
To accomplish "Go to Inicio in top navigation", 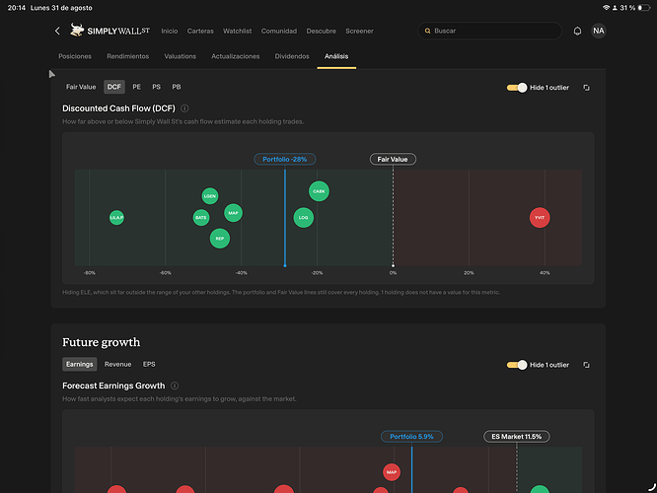I will tap(170, 31).
